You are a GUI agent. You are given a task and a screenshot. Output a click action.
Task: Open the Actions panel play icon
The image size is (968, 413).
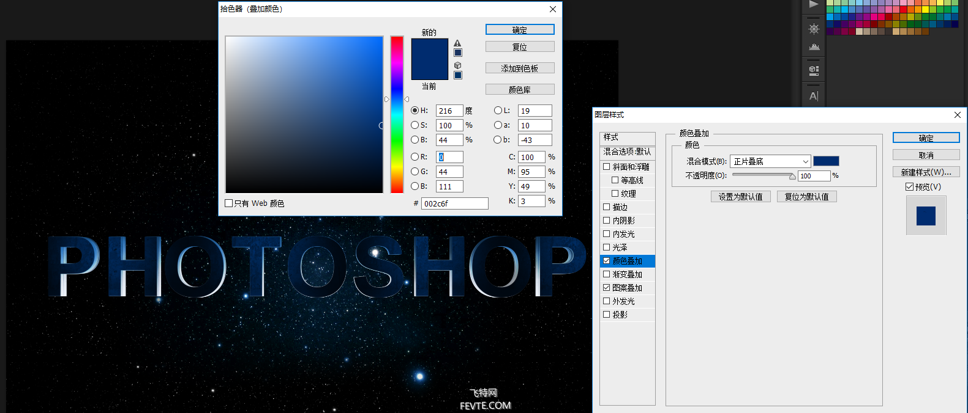pos(814,4)
